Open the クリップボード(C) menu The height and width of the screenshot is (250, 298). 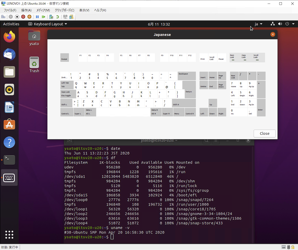[x=64, y=10]
